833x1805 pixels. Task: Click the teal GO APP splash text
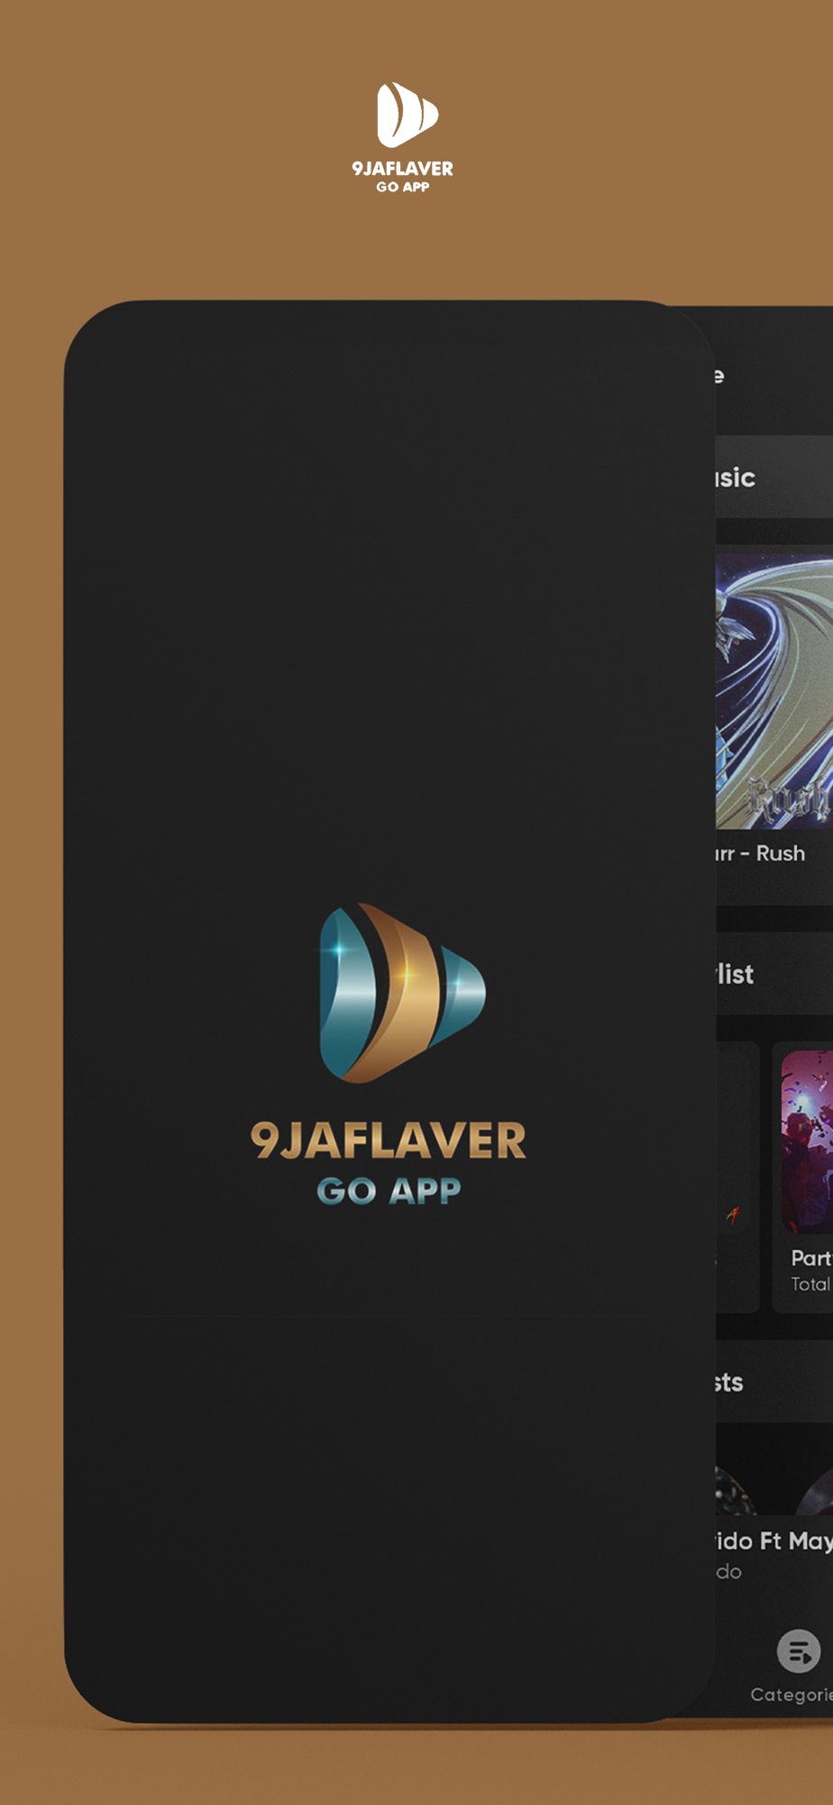[389, 1191]
